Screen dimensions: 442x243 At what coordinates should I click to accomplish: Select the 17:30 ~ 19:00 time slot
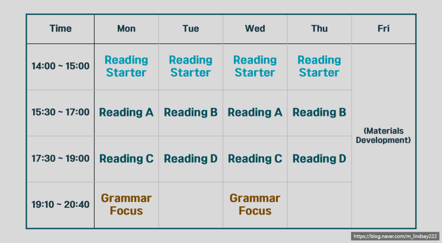tap(60, 159)
